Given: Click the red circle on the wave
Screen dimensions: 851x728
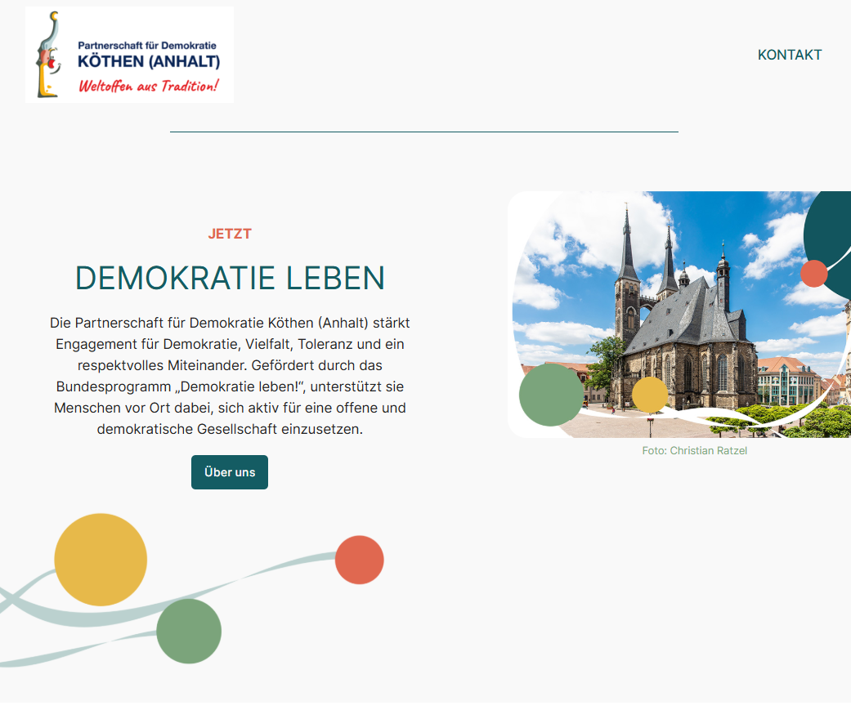Looking at the screenshot, I should tap(360, 560).
